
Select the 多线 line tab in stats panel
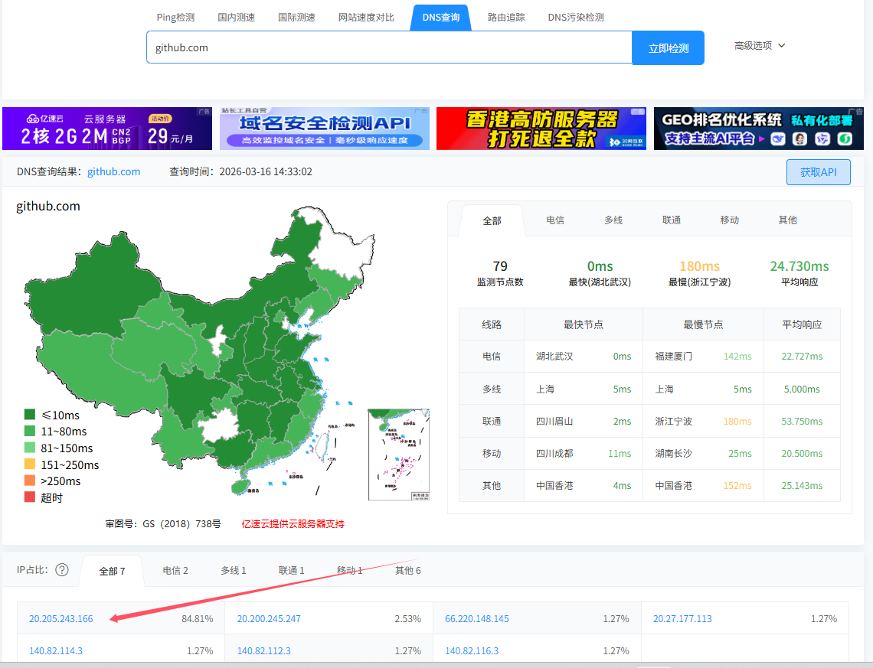pyautogui.click(x=613, y=220)
